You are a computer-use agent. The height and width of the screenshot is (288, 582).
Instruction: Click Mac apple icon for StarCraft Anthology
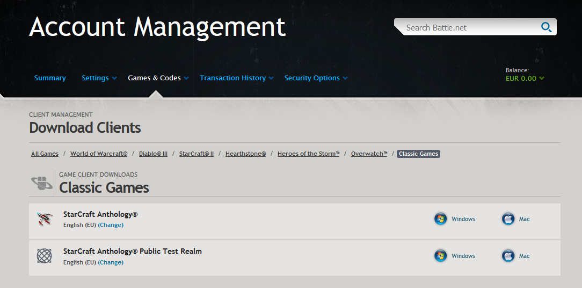pyautogui.click(x=508, y=219)
